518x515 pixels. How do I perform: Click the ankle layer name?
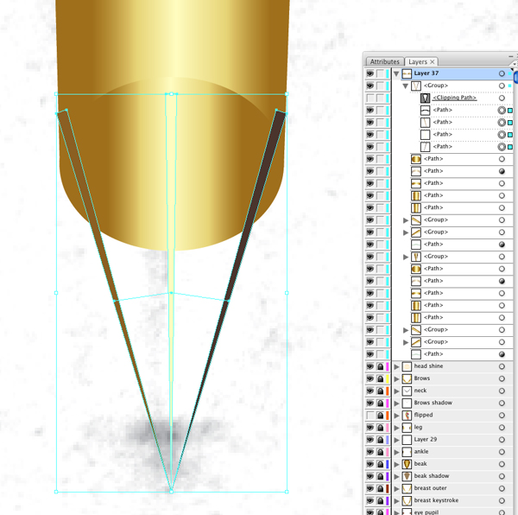421,452
